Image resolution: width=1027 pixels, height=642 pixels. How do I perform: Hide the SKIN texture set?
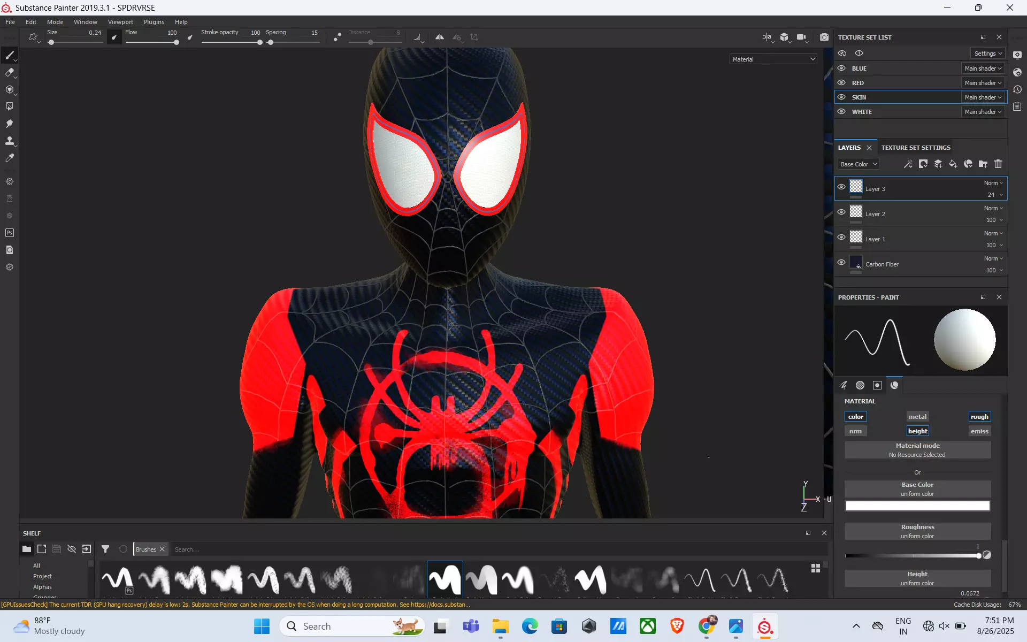[841, 97]
